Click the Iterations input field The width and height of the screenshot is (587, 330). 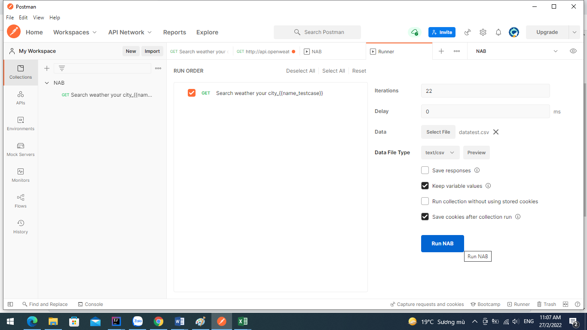pyautogui.click(x=486, y=91)
